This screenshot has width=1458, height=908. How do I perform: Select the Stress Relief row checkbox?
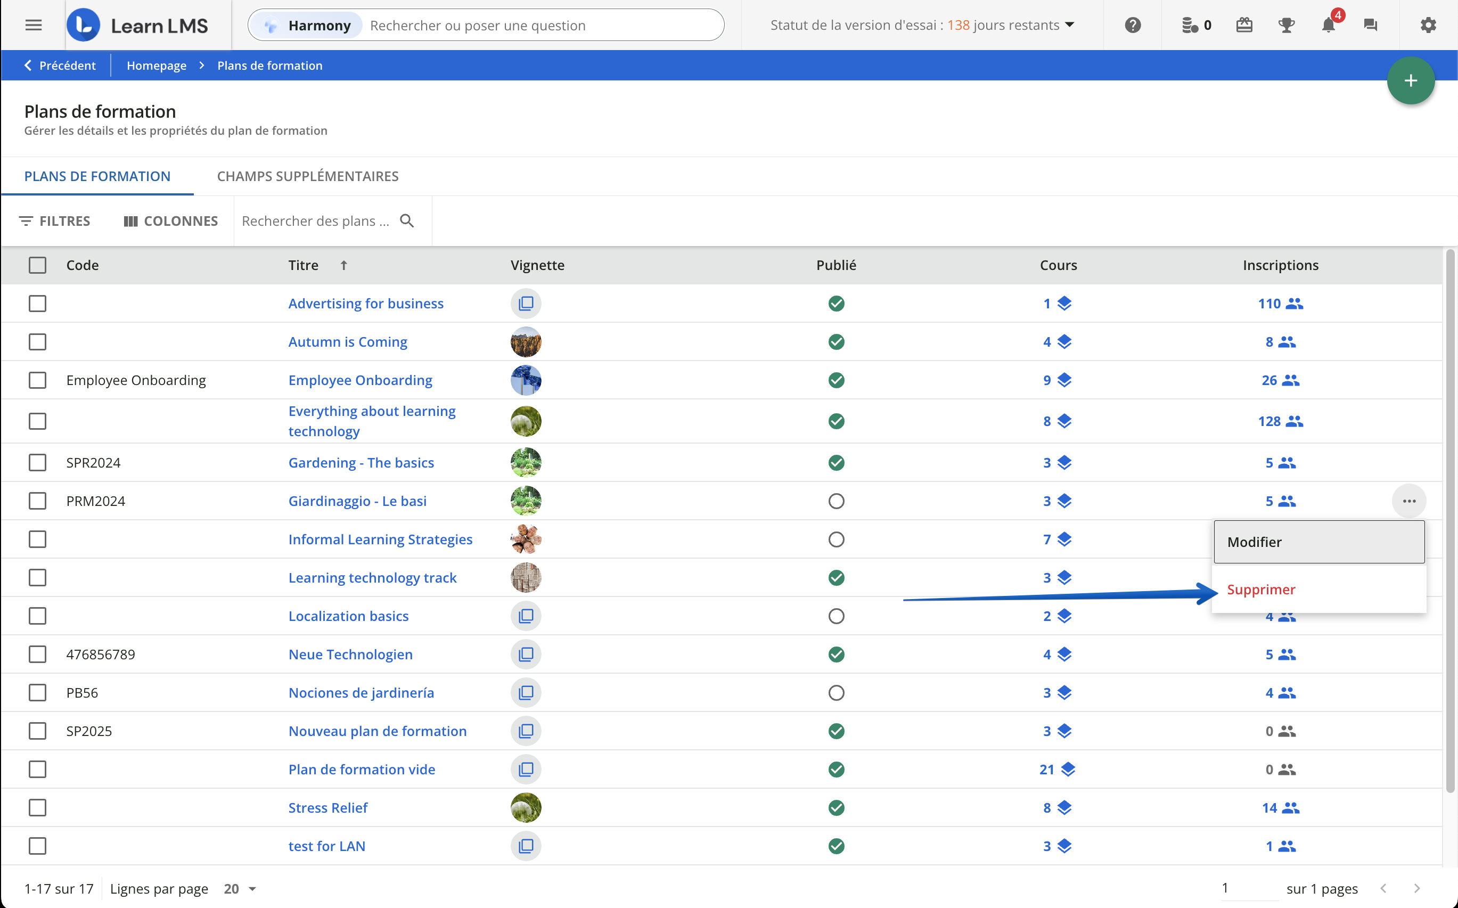click(x=37, y=808)
